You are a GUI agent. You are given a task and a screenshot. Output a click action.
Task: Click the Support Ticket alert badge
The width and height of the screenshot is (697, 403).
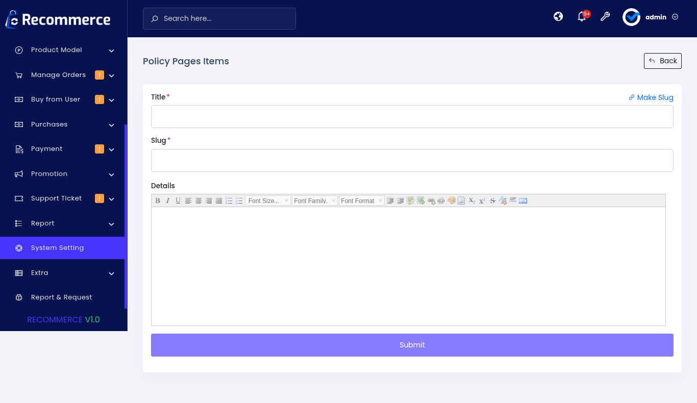(99, 198)
